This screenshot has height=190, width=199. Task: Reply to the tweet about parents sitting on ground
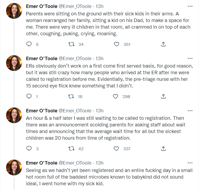coord(29,44)
